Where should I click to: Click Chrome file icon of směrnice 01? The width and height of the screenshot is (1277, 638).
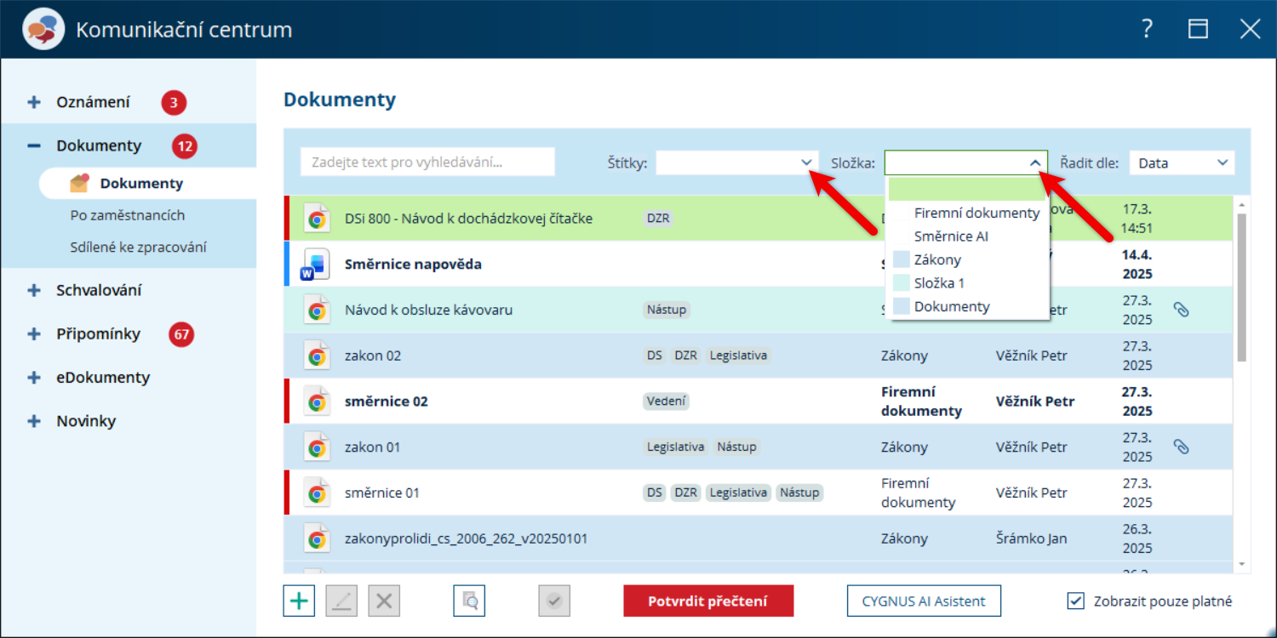317,493
